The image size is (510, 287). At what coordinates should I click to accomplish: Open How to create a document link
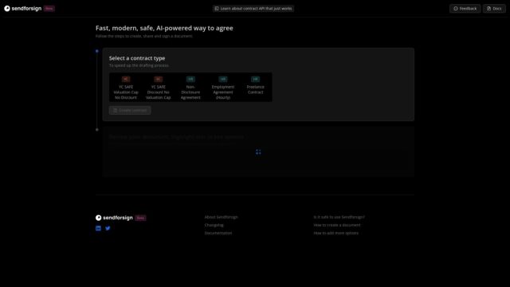tap(337, 225)
